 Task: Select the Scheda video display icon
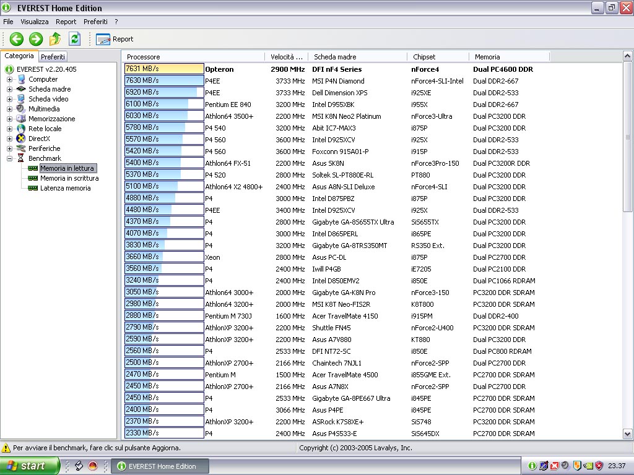tap(21, 99)
